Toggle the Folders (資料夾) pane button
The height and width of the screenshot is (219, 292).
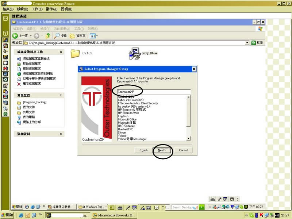[x=77, y=36]
